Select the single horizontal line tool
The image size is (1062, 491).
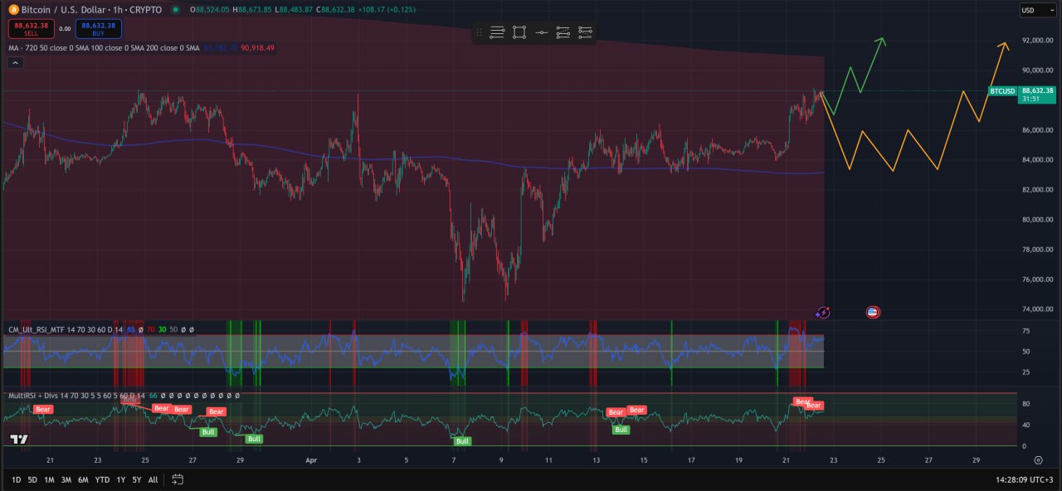(x=541, y=32)
